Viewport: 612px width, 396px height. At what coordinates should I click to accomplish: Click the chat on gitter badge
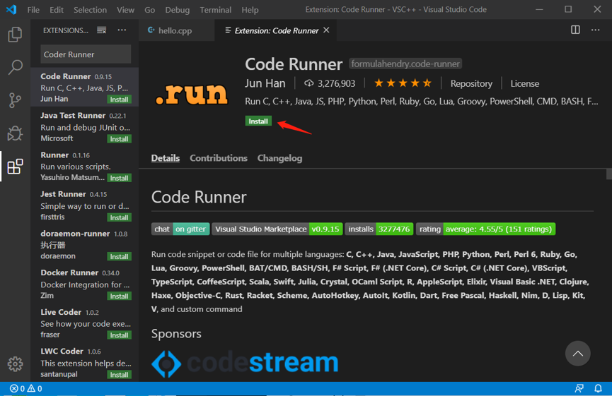click(x=180, y=229)
